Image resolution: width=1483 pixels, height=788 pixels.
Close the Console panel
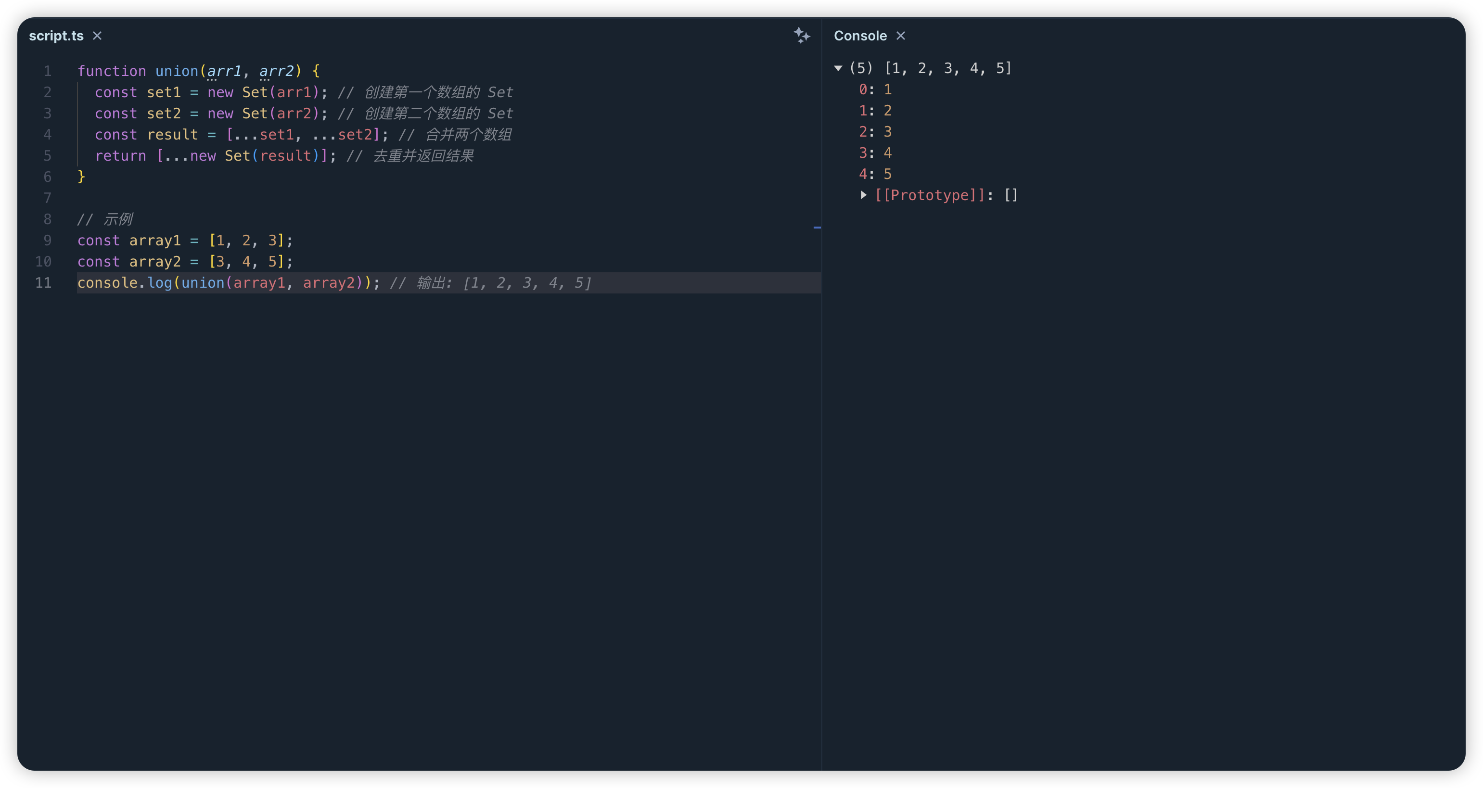click(x=901, y=36)
